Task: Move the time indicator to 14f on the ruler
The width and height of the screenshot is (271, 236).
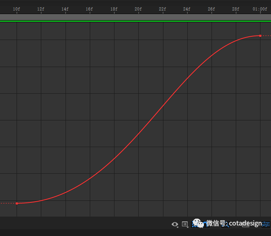Action: 65,9
